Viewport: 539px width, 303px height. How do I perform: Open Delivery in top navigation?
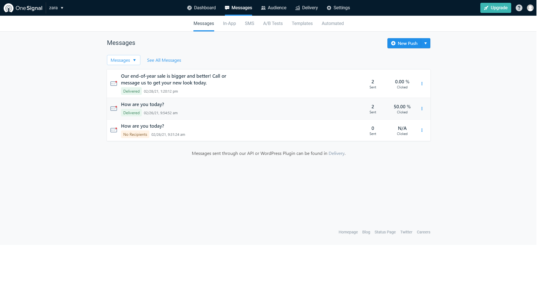click(307, 8)
